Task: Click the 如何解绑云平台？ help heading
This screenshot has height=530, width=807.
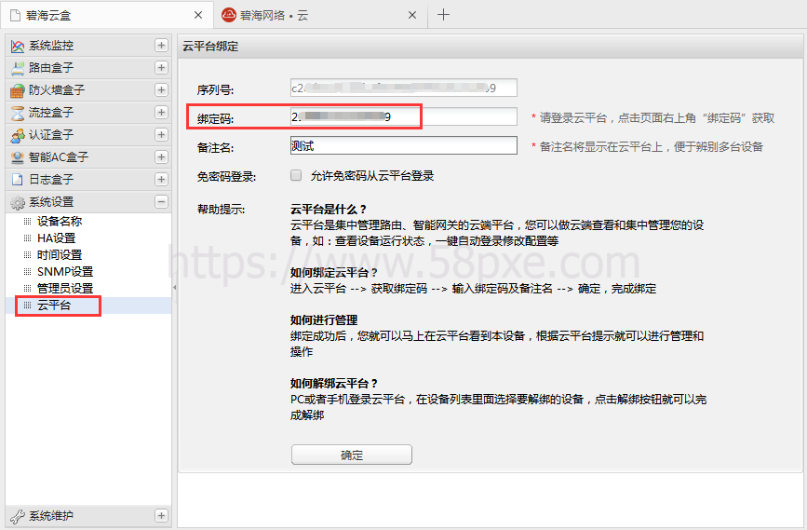Action: (x=333, y=383)
